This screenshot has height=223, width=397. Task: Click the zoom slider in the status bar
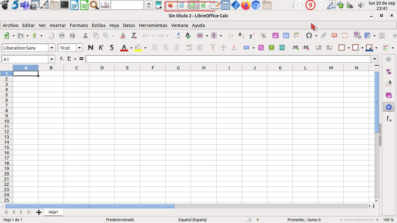pos(359,220)
